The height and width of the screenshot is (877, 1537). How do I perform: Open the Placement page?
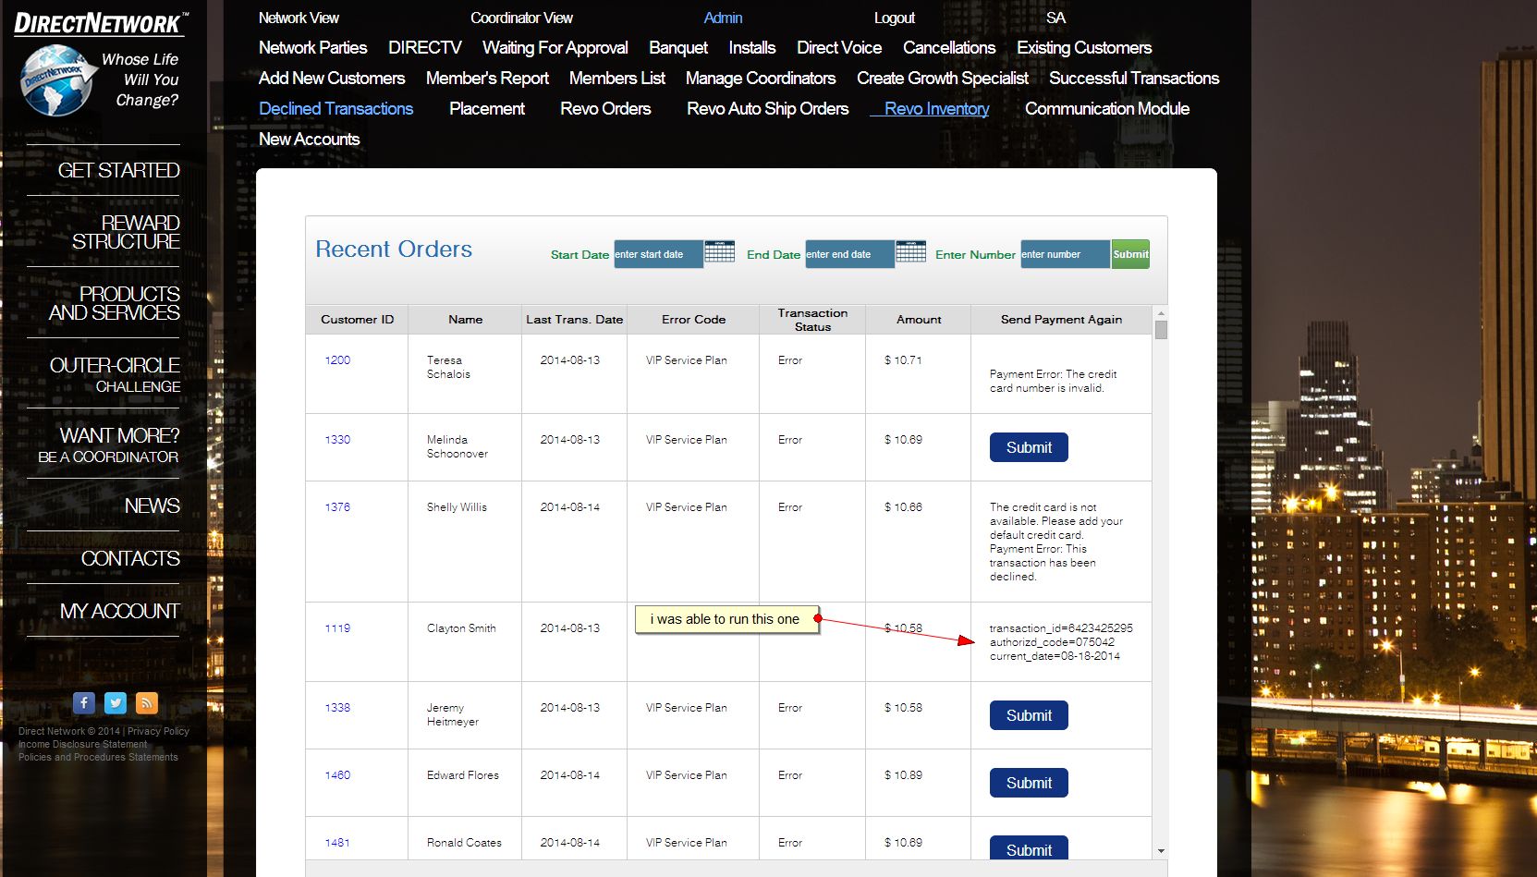(487, 109)
